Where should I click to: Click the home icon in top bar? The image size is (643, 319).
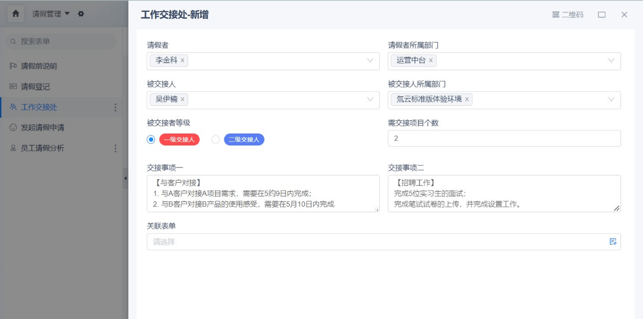click(x=15, y=14)
